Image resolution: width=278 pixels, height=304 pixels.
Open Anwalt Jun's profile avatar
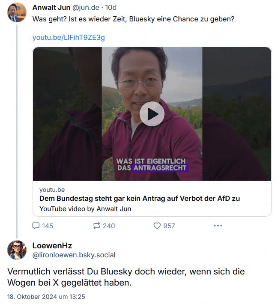(x=17, y=12)
